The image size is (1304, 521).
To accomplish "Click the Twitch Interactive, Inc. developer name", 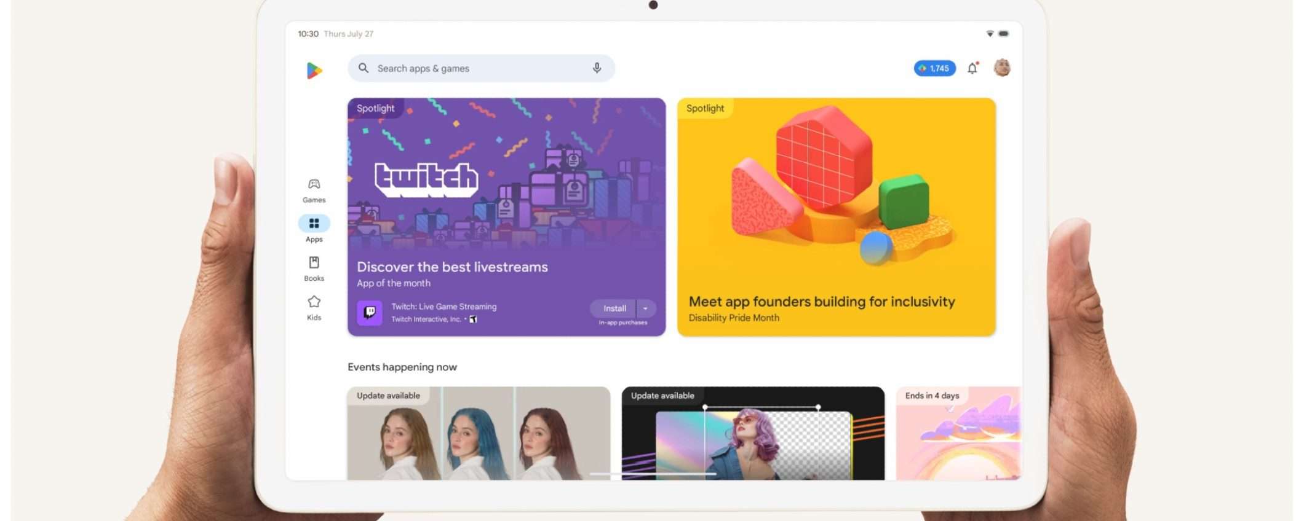I will click(x=426, y=319).
